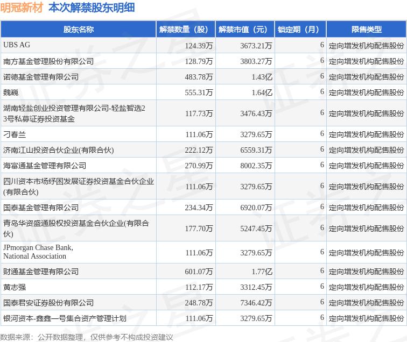
Task: Select the 明冠新材 title text
Action: [x=22, y=8]
